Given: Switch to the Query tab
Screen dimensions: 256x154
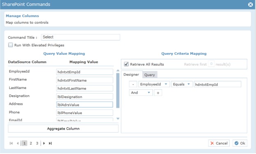Looking at the screenshot, I should pos(150,75).
